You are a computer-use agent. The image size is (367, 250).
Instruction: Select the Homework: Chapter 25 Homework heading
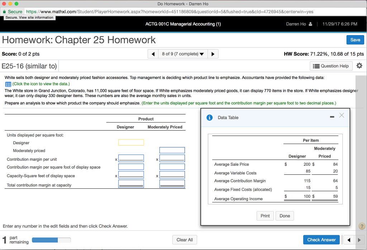[x=79, y=40]
